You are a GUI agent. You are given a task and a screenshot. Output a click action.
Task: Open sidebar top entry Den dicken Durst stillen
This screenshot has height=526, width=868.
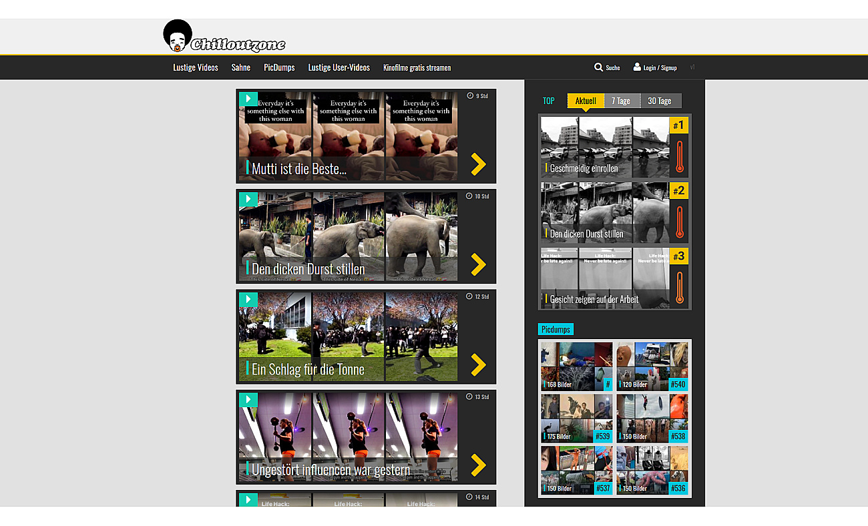587,234
